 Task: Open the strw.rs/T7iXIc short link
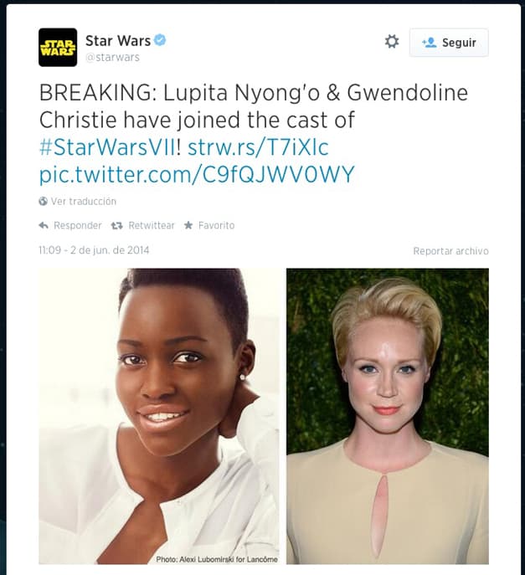(258, 147)
